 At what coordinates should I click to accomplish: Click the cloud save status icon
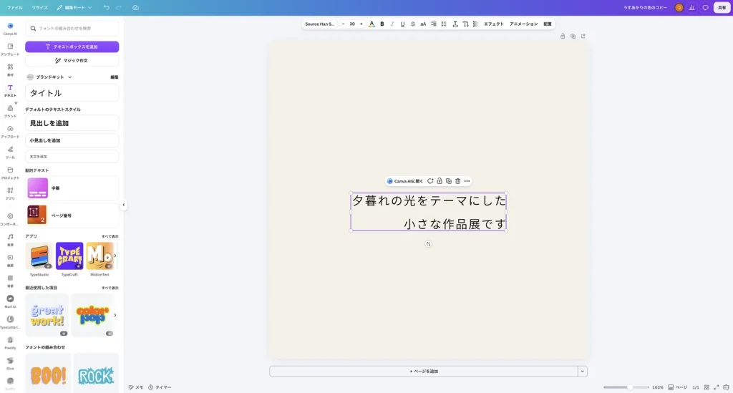pos(135,7)
